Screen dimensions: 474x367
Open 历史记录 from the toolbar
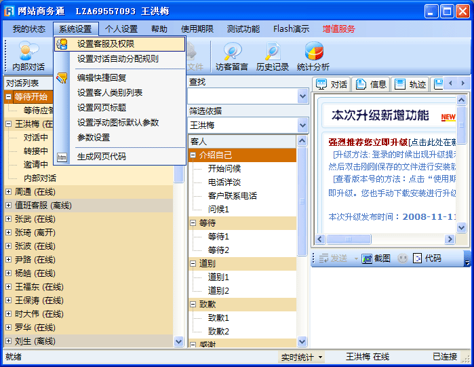tap(273, 55)
